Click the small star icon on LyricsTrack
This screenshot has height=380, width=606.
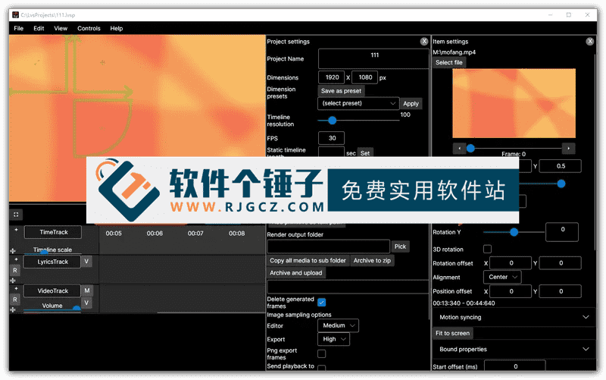16,259
